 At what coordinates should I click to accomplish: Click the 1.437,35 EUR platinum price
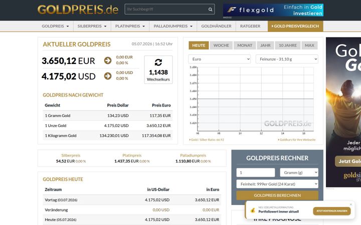[126, 161]
